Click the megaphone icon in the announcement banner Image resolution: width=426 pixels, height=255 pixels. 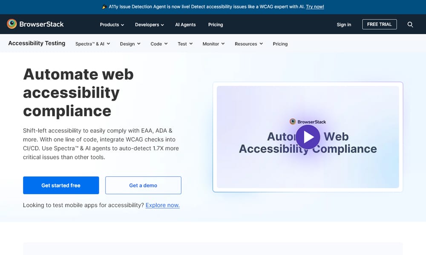pyautogui.click(x=104, y=7)
